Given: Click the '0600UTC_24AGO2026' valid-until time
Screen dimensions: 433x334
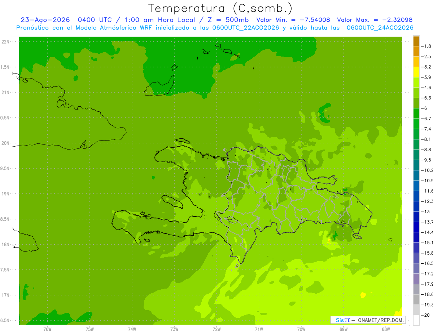Looking at the screenshot, I should [380, 28].
